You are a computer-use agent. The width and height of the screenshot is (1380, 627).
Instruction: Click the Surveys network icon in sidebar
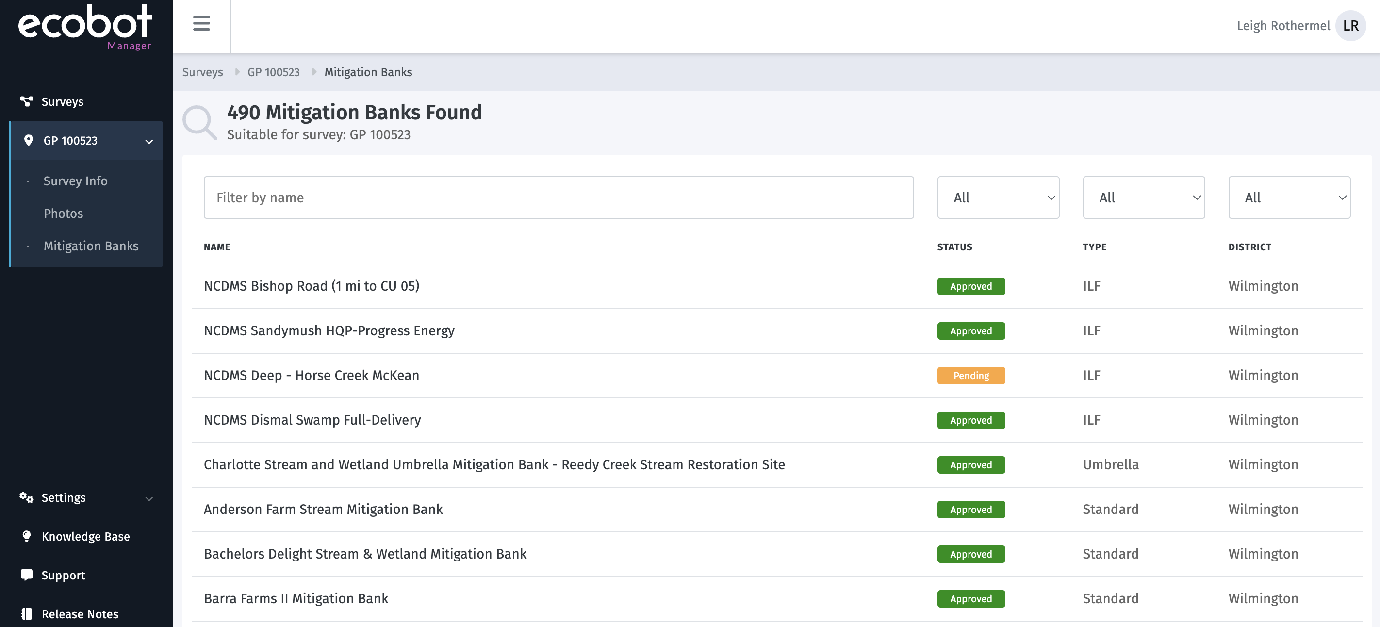point(26,101)
